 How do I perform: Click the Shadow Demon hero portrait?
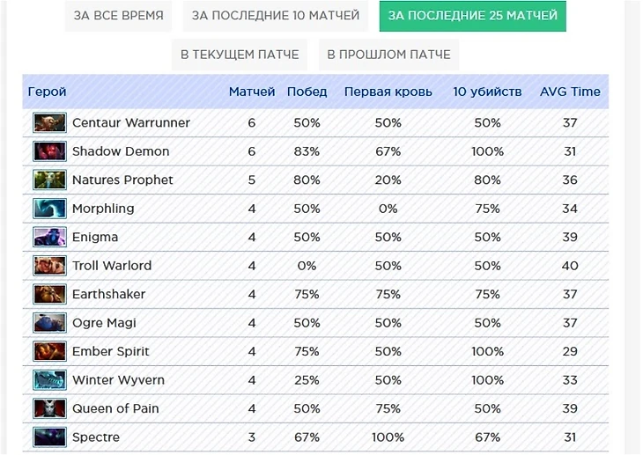[x=49, y=151]
